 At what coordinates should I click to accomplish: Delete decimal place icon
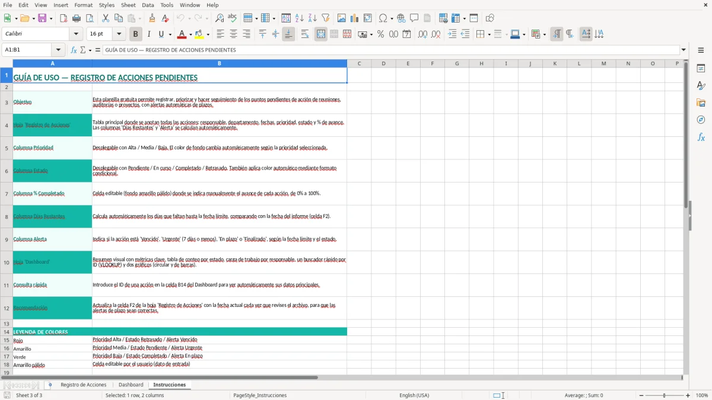pyautogui.click(x=436, y=34)
